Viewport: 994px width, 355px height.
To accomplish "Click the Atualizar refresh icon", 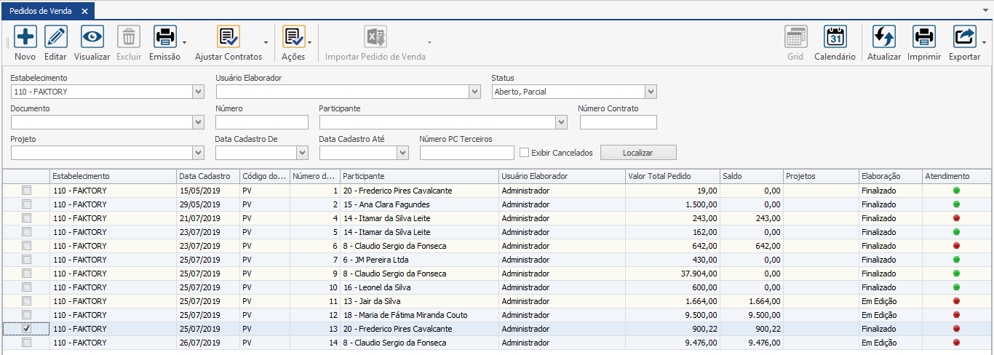I will (x=883, y=37).
